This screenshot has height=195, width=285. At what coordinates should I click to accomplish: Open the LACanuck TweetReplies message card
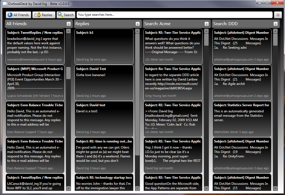pos(35,182)
